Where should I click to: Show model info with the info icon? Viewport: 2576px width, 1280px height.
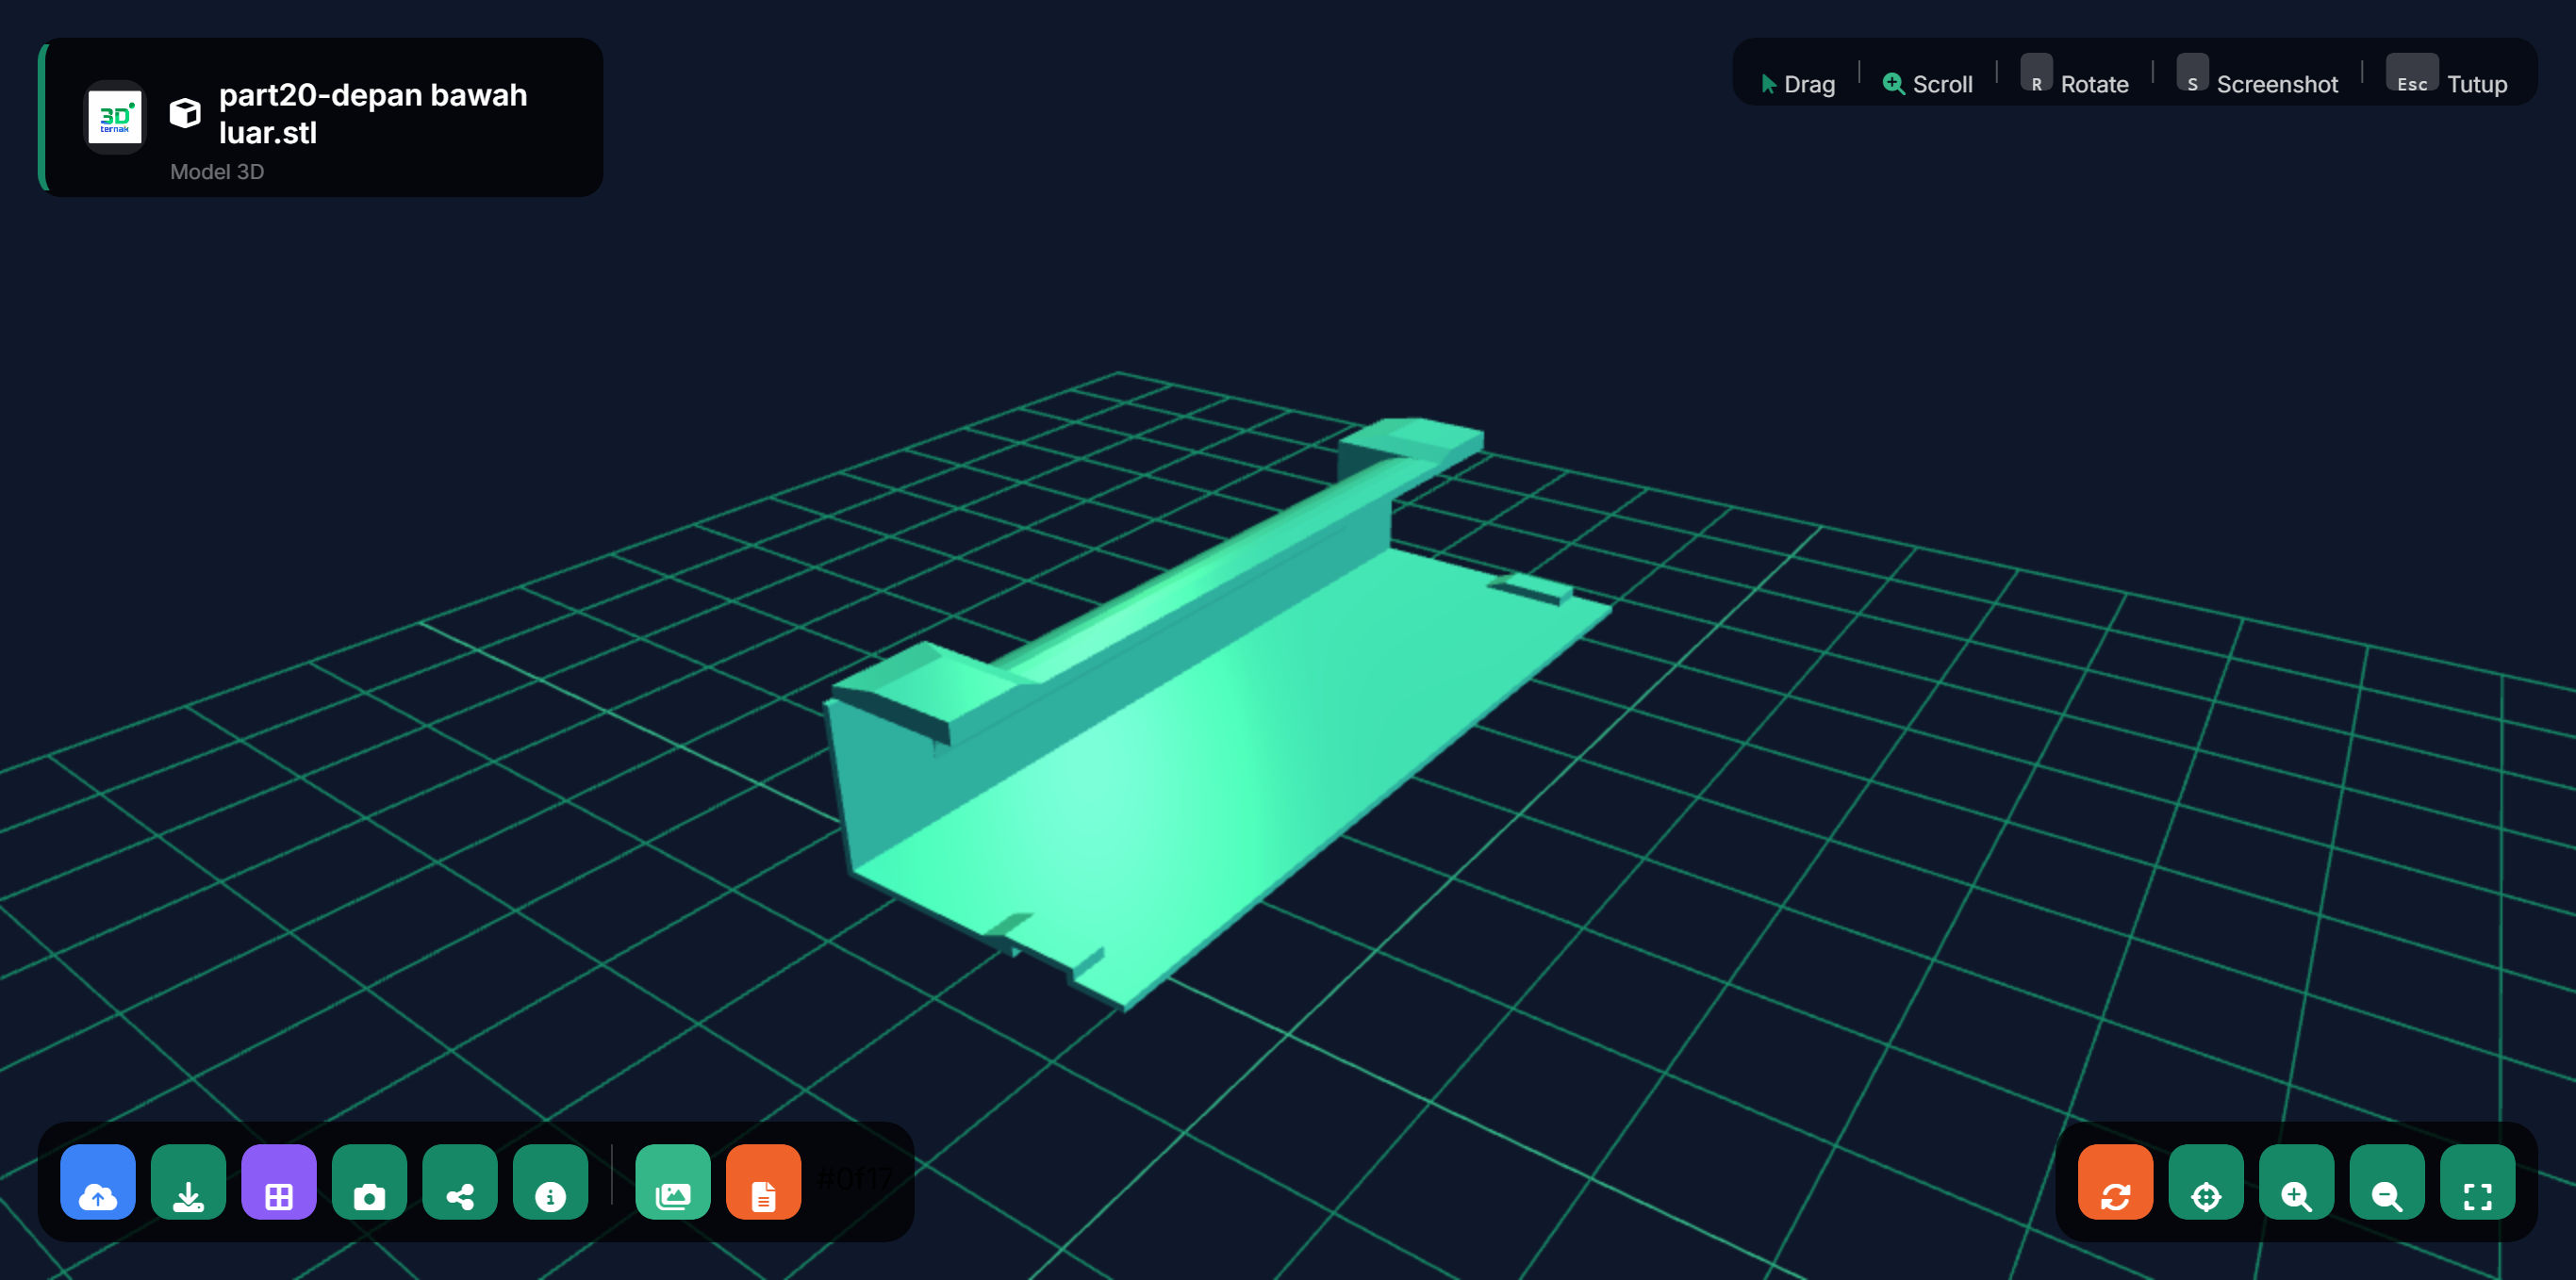pyautogui.click(x=551, y=1182)
